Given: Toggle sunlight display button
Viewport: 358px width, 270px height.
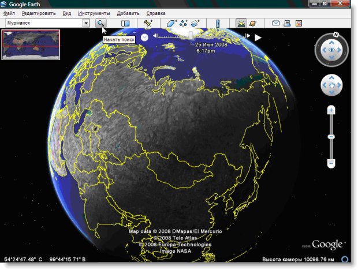Looking at the screenshot, I should coord(241,23).
